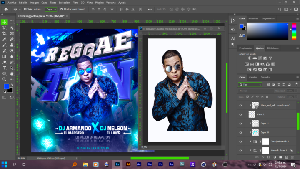The height and width of the screenshot is (169, 300).
Task: Open the Normal blend mode dropdown
Action: click(256, 91)
